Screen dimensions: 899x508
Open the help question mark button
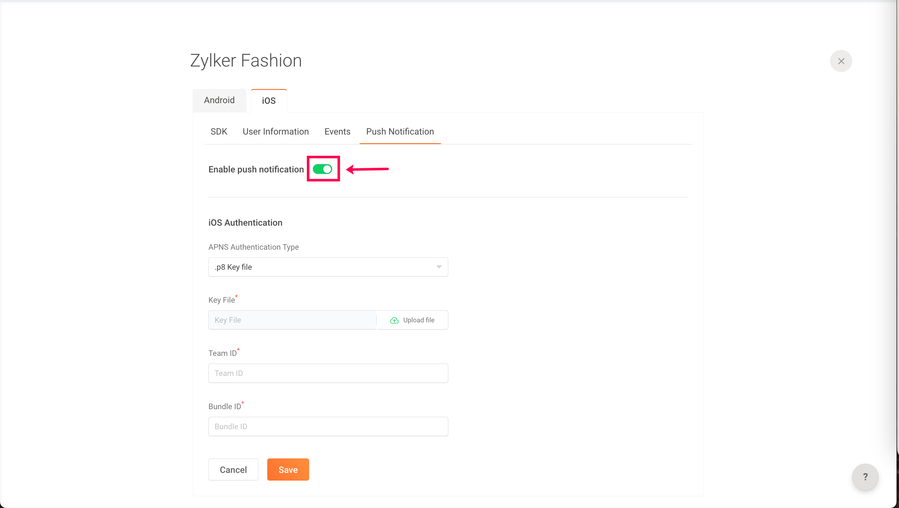865,477
